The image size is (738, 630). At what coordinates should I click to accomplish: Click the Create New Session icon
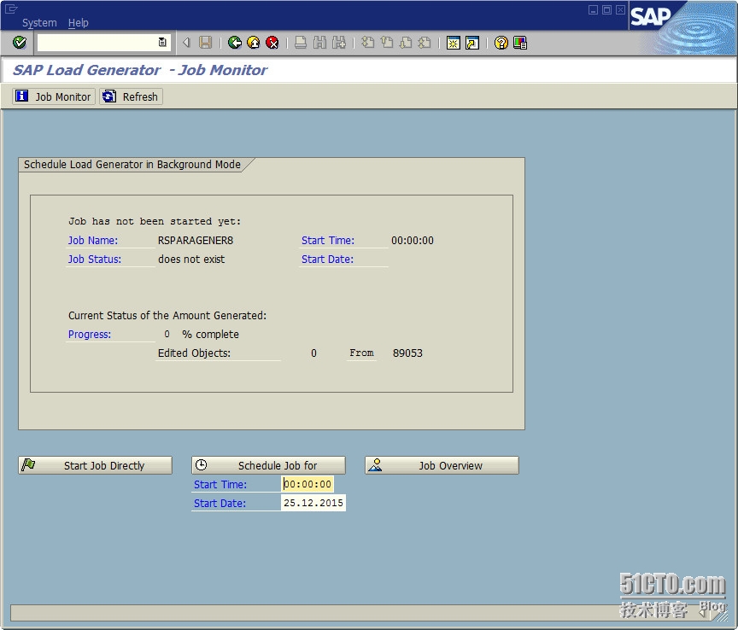click(453, 43)
